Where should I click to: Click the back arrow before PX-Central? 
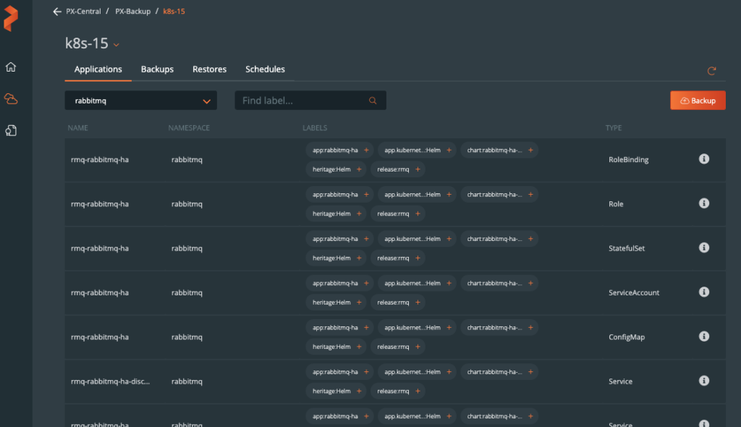(57, 12)
